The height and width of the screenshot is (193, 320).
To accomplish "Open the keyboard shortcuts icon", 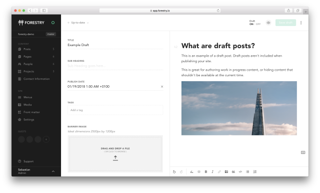I will click(x=303, y=152).
